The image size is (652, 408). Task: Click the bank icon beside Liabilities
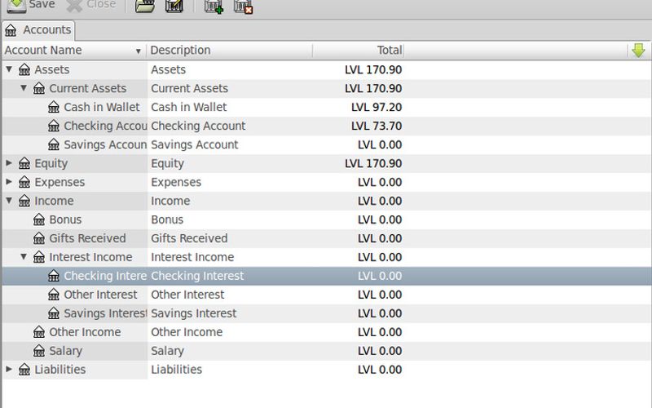(24, 370)
